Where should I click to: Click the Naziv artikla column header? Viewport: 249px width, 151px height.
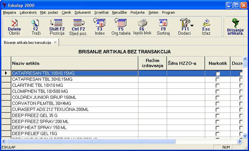[x=74, y=63]
